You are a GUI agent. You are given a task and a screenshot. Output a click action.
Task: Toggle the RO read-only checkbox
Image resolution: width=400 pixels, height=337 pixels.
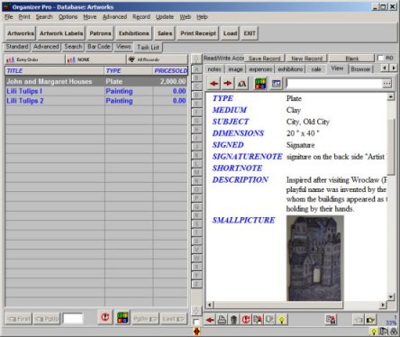coord(381,58)
